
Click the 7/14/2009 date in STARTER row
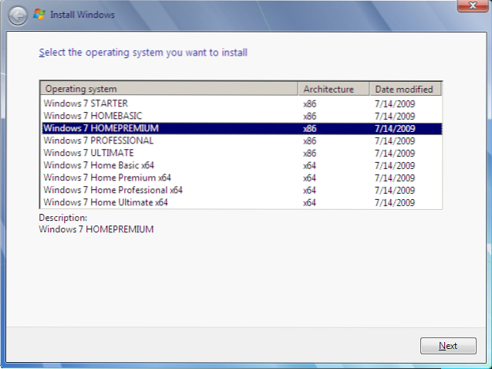(396, 103)
